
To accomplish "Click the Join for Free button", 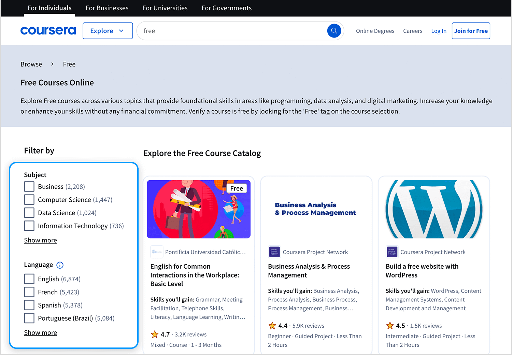I will click(471, 31).
